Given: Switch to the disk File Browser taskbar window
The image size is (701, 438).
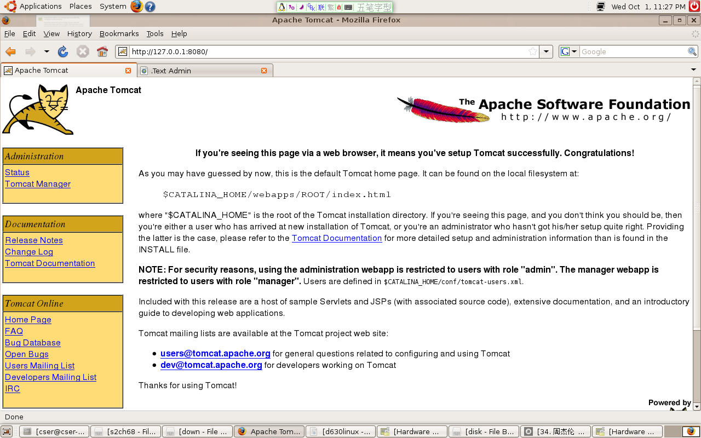Looking at the screenshot, I should coord(484,431).
